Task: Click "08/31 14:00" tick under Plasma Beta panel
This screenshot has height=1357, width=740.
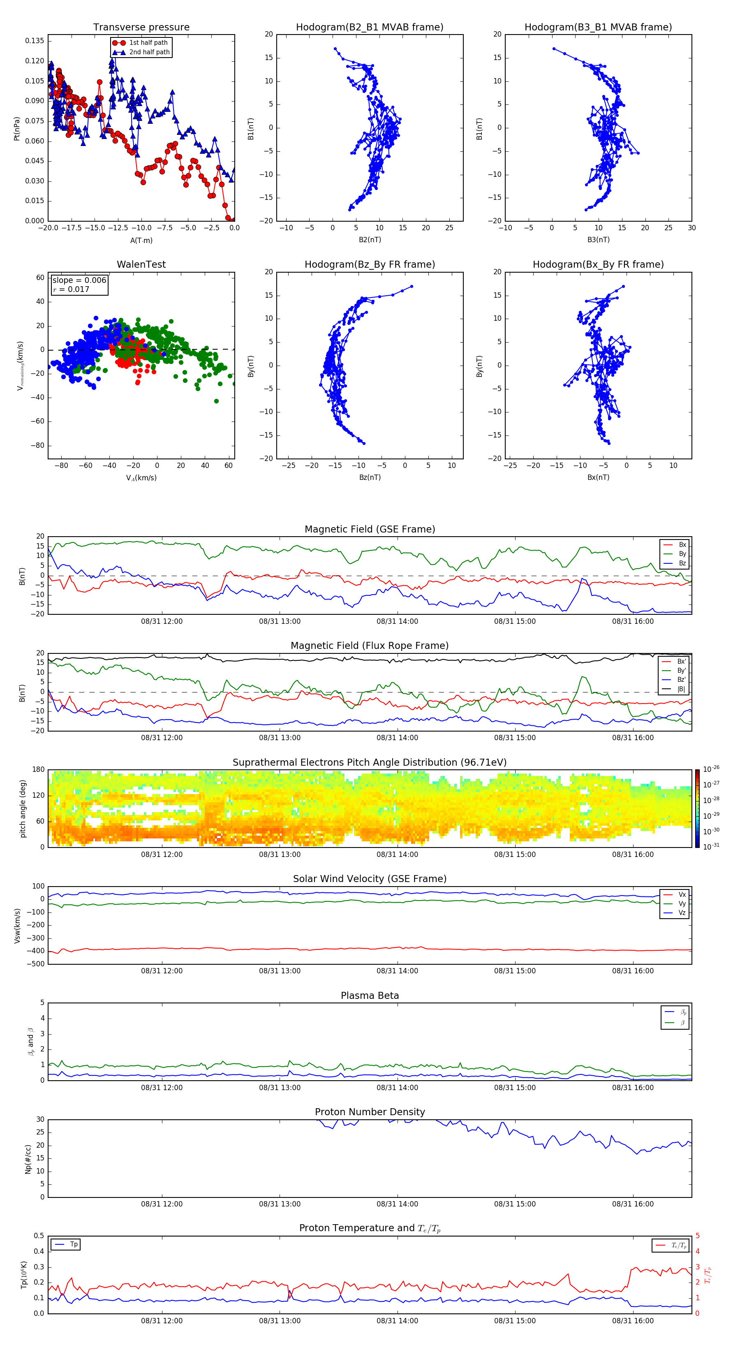Action: click(x=397, y=1087)
